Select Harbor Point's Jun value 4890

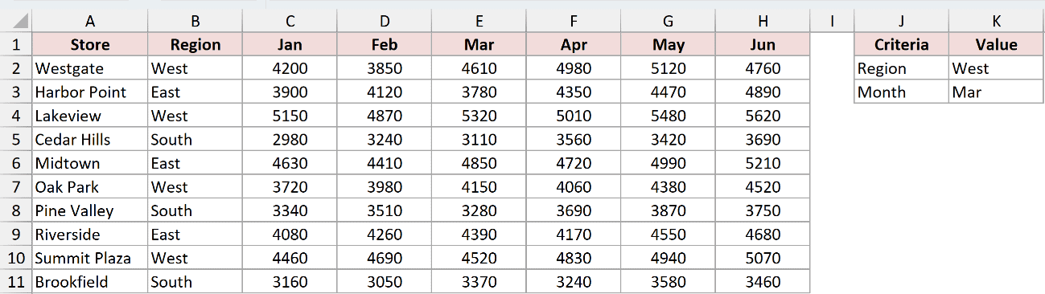(763, 92)
